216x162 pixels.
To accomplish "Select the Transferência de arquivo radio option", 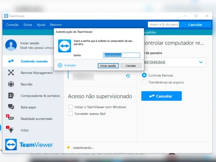I will 144,82.
